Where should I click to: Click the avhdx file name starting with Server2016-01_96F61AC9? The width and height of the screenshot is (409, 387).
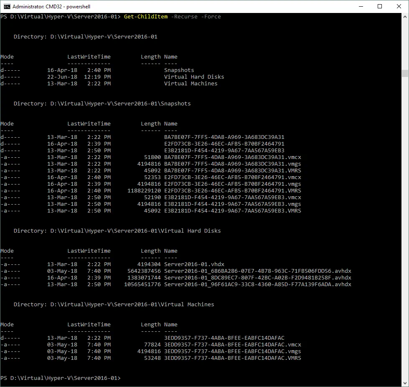(x=257, y=284)
